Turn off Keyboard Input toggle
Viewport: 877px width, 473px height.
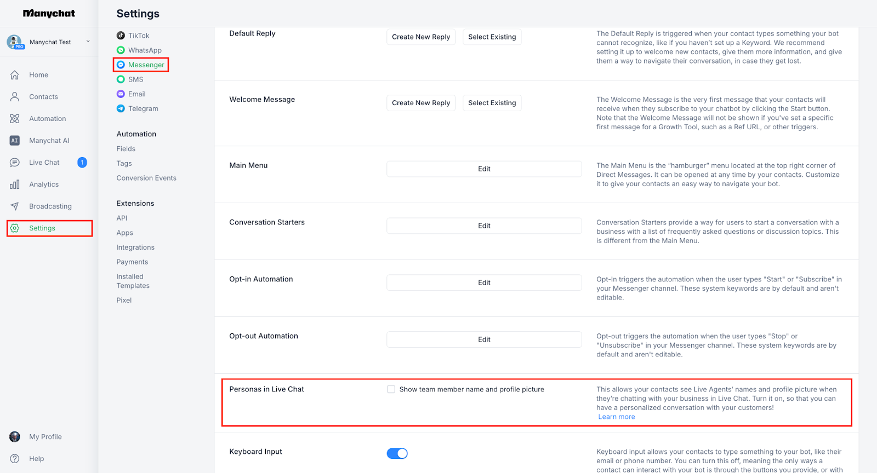pyautogui.click(x=397, y=453)
